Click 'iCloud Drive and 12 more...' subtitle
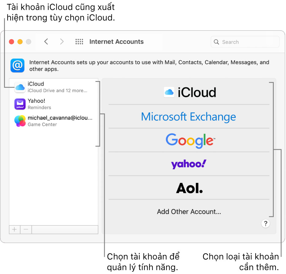286x274 pixels. (58, 91)
